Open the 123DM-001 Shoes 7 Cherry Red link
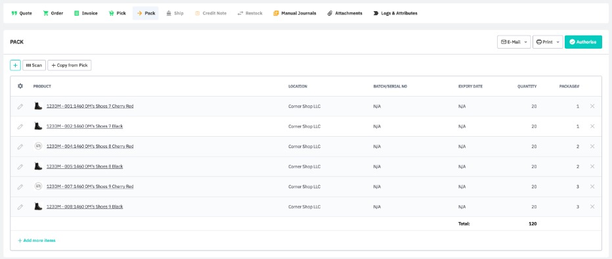 click(90, 106)
